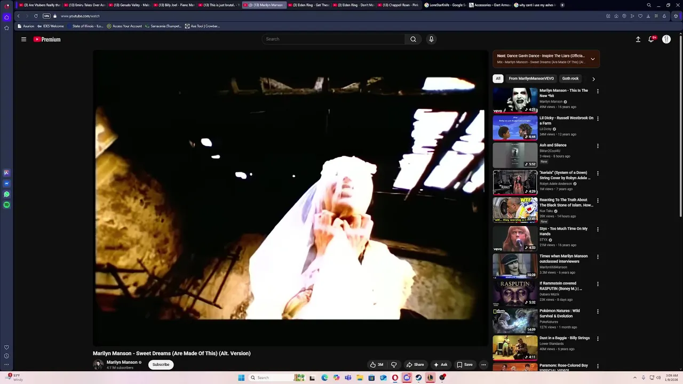Viewport: 683px width, 384px height.
Task: Switch to the Are Vtubers Really tab
Action: click(39, 5)
